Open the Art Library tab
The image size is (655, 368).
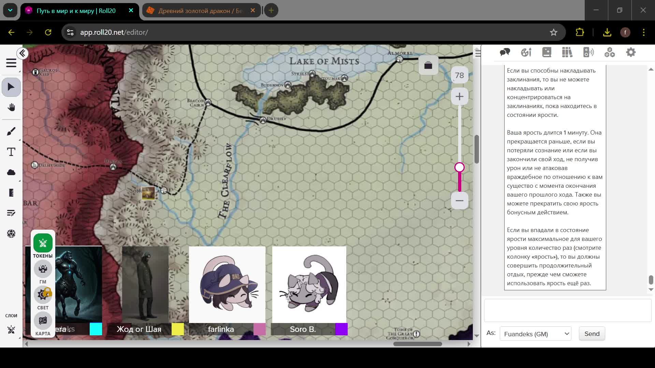[x=526, y=52]
